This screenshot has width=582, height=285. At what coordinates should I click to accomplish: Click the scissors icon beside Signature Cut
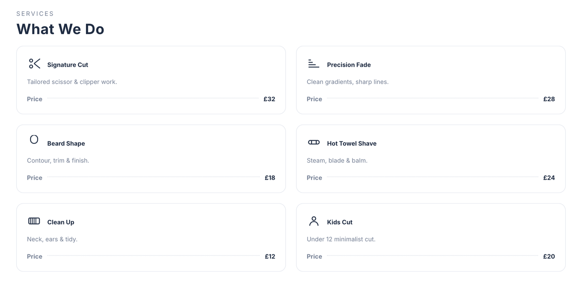click(x=35, y=64)
